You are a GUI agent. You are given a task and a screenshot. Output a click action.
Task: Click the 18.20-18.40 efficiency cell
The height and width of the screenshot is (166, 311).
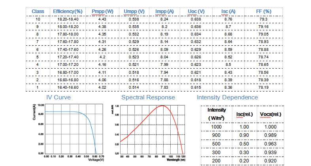(x=68, y=19)
